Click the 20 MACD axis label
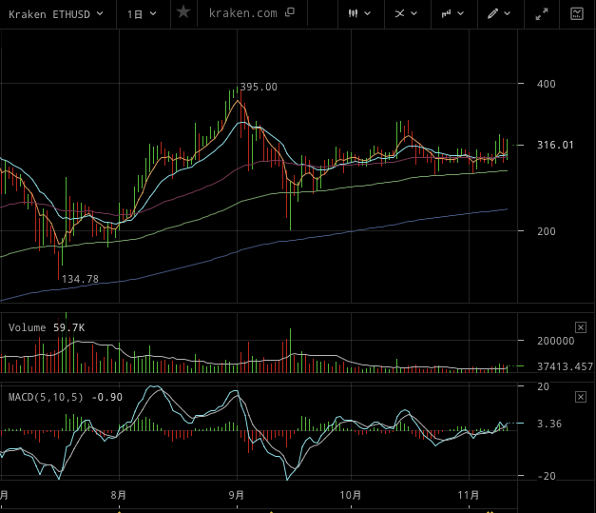 tap(543, 386)
